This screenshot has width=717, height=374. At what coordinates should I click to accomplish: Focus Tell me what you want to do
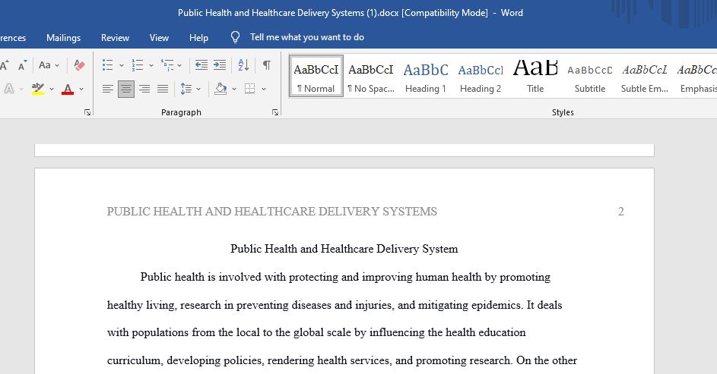coord(307,37)
